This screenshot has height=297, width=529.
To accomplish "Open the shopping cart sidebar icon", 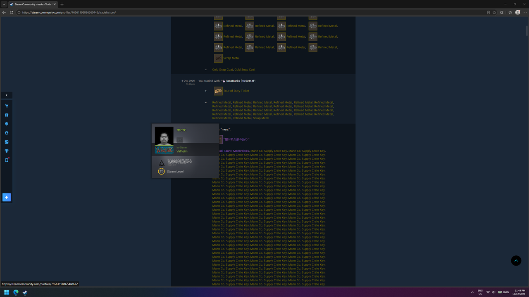I will point(7,106).
